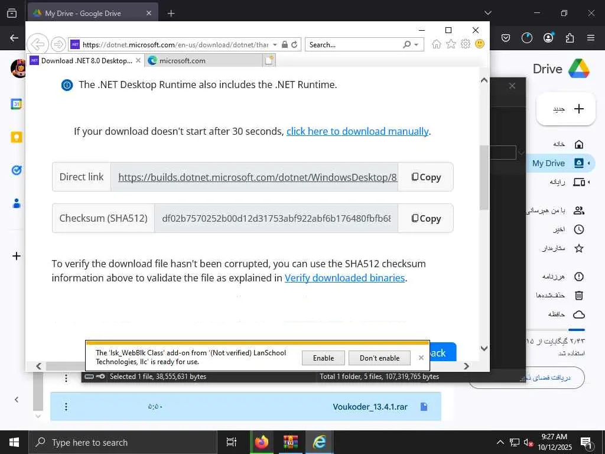605x454 pixels.
Task: Select Voukoder_13.4.1.rar file row
Action: coord(246,407)
